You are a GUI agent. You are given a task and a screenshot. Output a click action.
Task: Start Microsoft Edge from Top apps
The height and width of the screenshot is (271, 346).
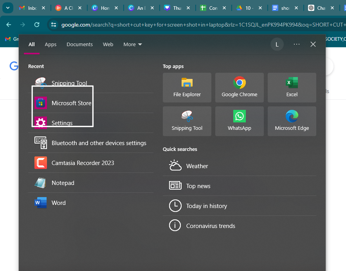(x=292, y=121)
